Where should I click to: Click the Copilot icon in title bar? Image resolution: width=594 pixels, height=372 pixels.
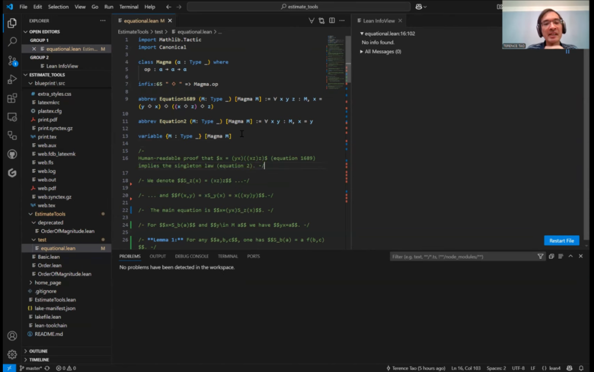(419, 7)
